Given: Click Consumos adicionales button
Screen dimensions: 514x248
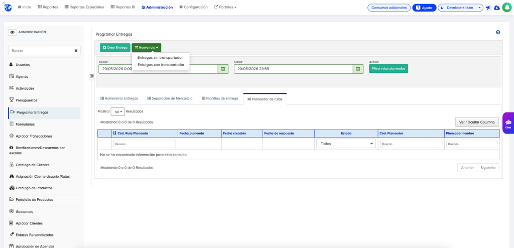Looking at the screenshot, I should pyautogui.click(x=389, y=8).
